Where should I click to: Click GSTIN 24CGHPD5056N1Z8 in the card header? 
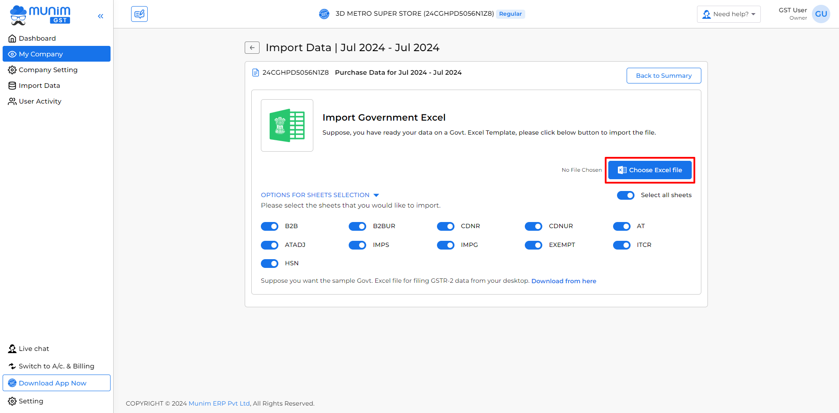[295, 73]
